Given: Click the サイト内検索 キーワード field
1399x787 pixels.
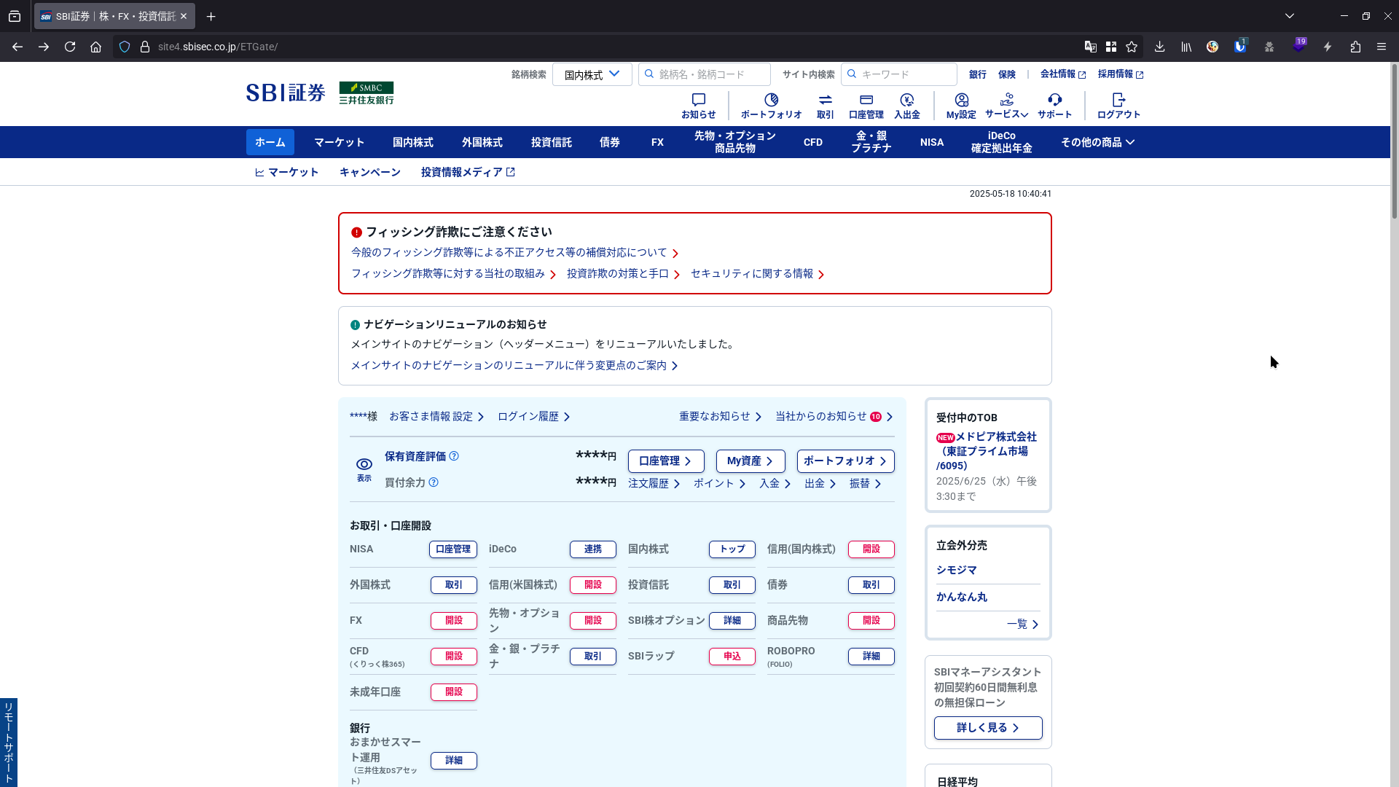Looking at the screenshot, I should (x=898, y=74).
